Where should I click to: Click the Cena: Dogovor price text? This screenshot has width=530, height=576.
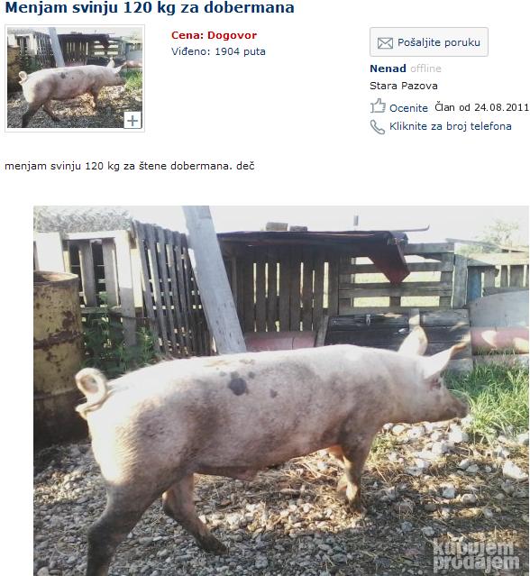click(214, 35)
